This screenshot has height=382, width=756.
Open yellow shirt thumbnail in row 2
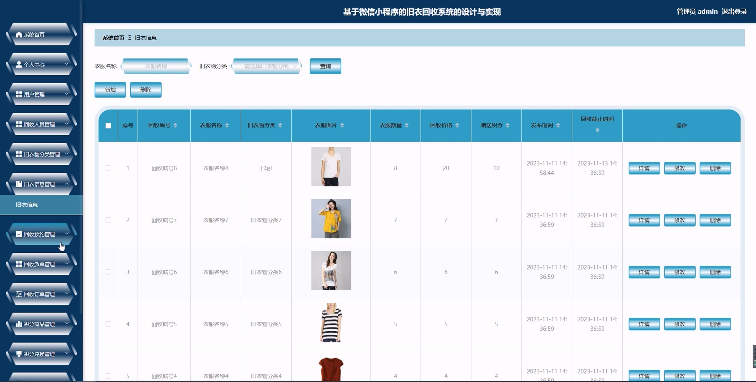[x=331, y=218]
